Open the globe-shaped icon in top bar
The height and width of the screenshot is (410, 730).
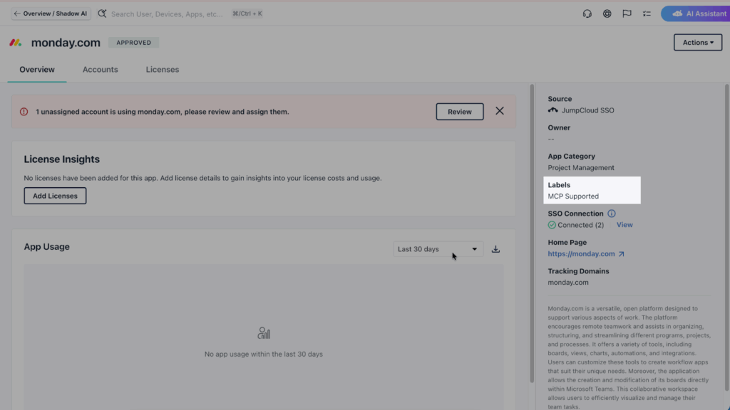(607, 14)
